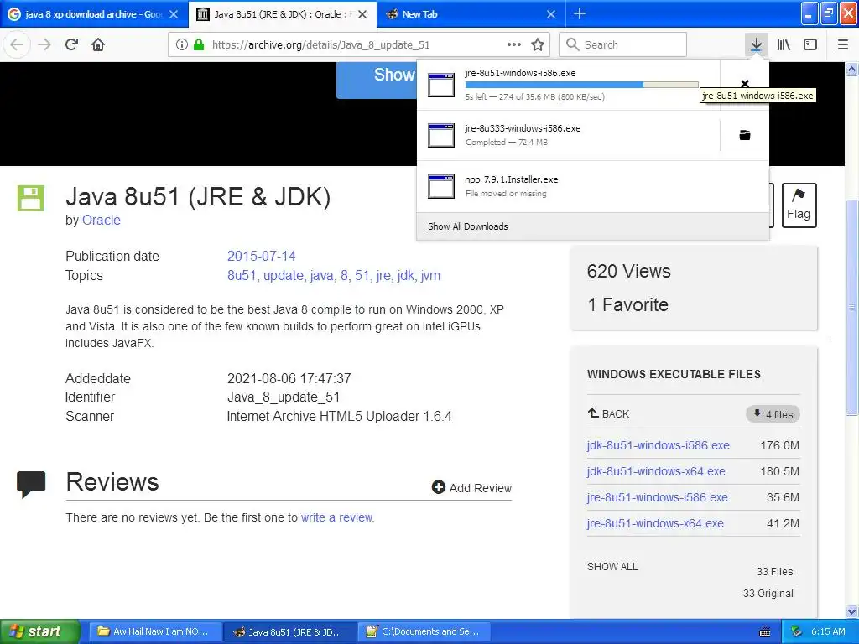The width and height of the screenshot is (859, 644).
Task: Download jdk-8u51-windows-i586.exe
Action: pos(658,445)
